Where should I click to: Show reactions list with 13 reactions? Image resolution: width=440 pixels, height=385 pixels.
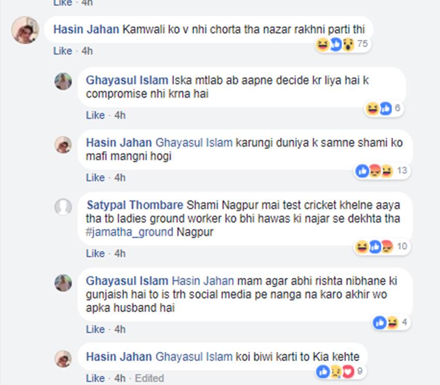[380, 171]
